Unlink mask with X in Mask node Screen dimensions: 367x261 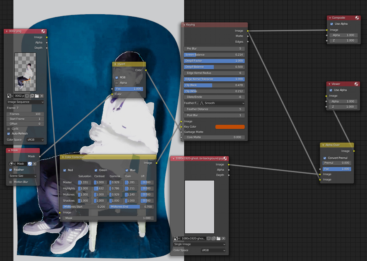(x=35, y=164)
